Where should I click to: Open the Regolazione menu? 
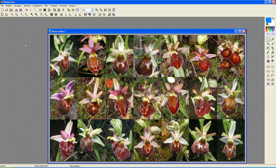pyautogui.click(x=37, y=6)
